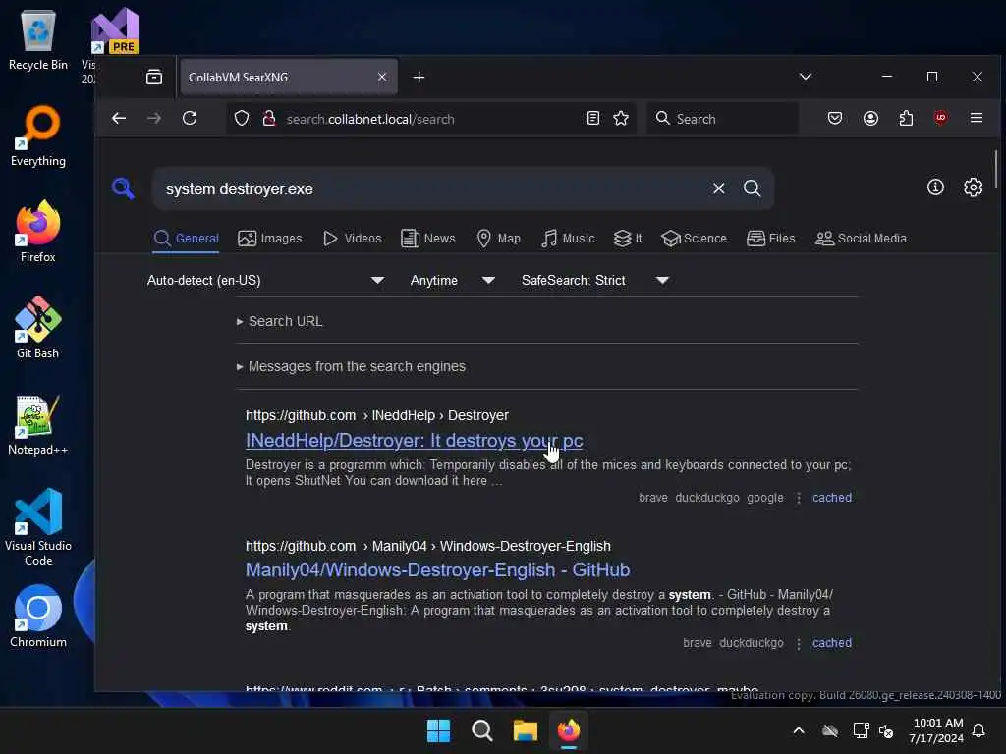Go back to the previous page
Image resolution: width=1006 pixels, height=754 pixels.
coord(119,118)
